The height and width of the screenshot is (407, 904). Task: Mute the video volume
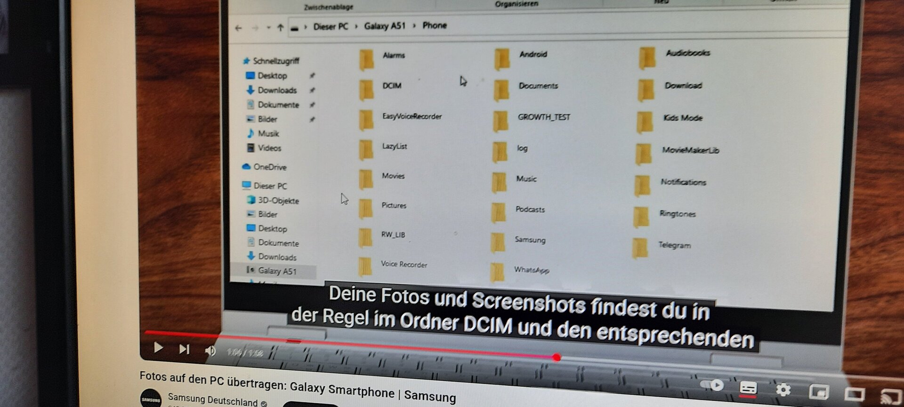coord(210,351)
